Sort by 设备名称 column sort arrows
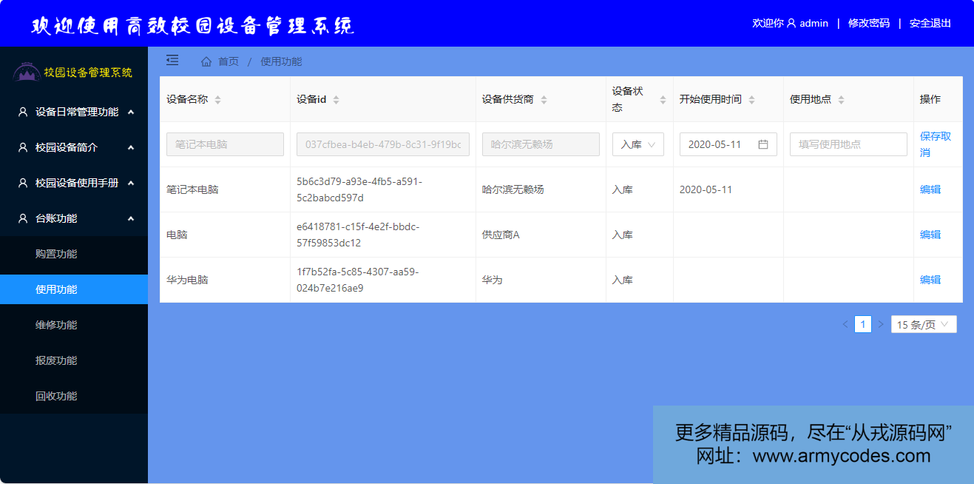Viewport: 974px width, 484px height. (217, 100)
